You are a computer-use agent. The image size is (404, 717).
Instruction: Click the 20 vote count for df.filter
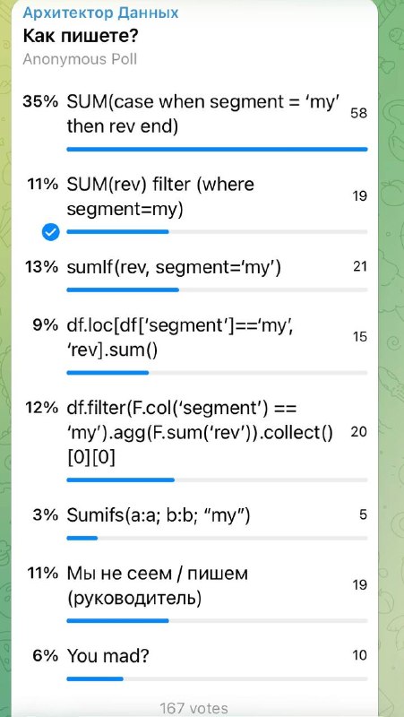[x=359, y=432]
